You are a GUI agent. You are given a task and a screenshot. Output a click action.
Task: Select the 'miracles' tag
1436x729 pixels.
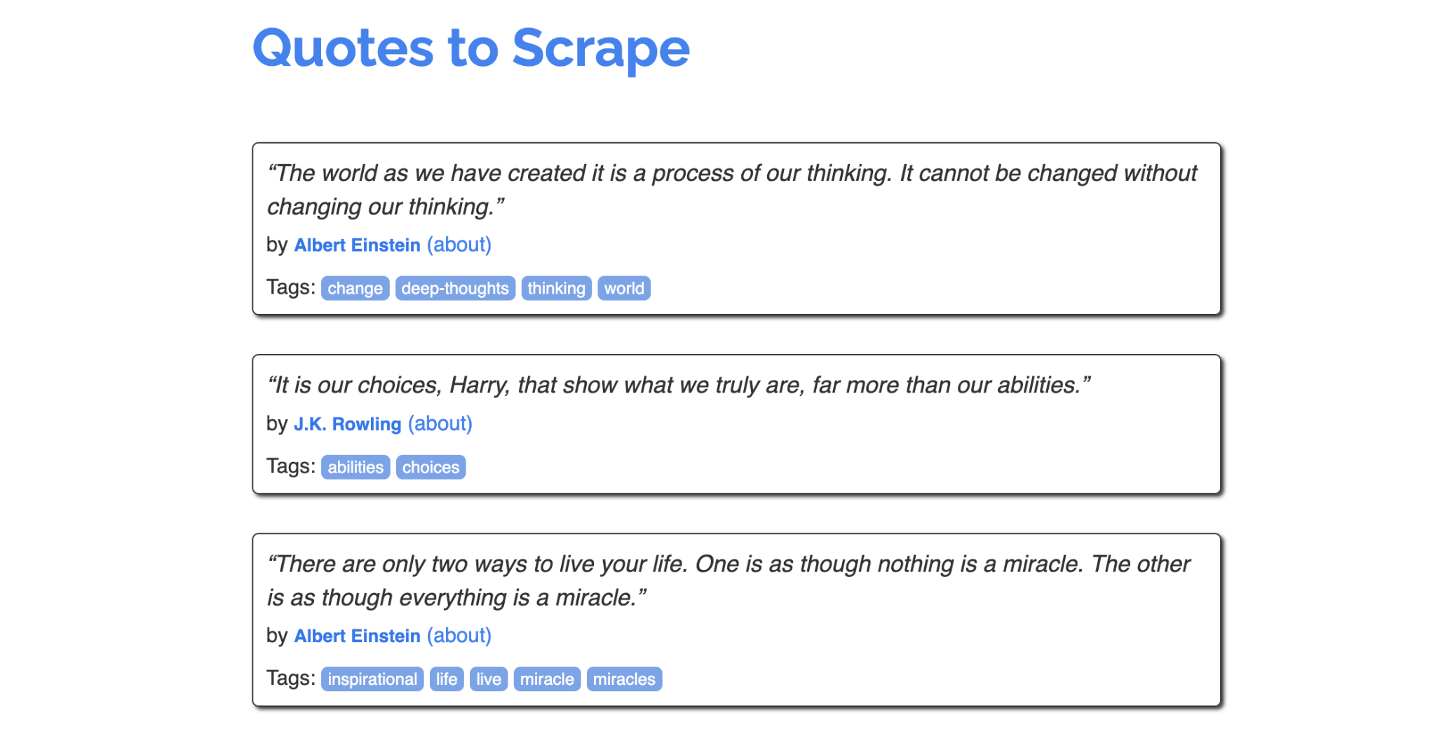(623, 679)
